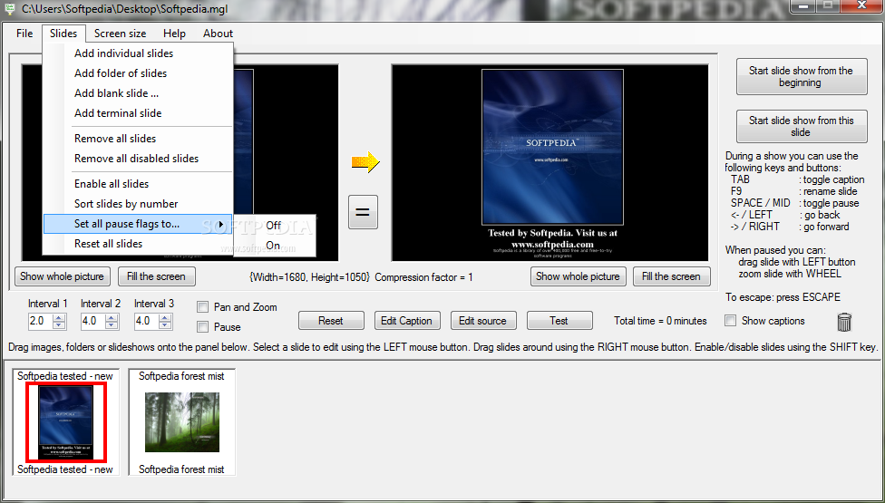885x503 pixels.
Task: Open the About menu
Action: 218,34
